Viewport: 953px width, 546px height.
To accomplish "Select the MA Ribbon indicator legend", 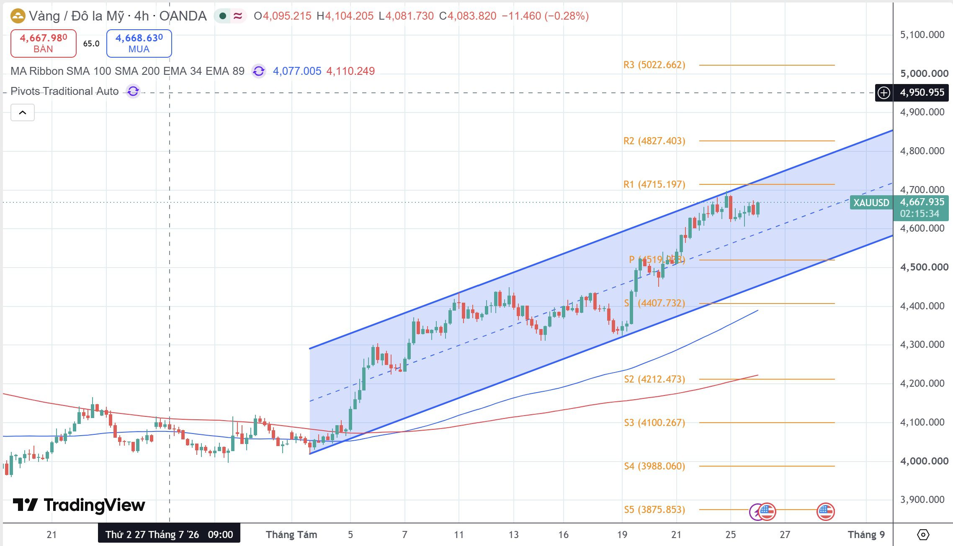I will [x=127, y=71].
